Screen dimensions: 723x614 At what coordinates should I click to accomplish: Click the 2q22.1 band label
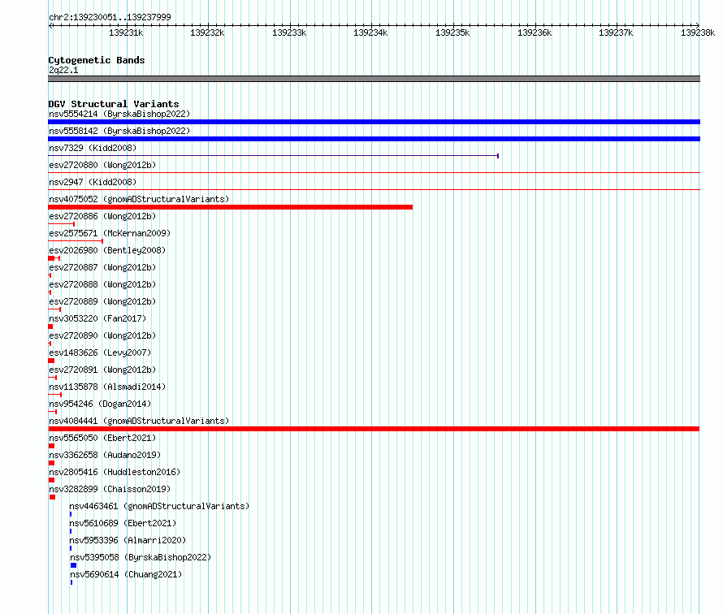[x=63, y=70]
